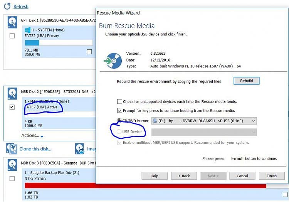
Task: Click the Rescue Media Wizard title
Action: [118, 13]
